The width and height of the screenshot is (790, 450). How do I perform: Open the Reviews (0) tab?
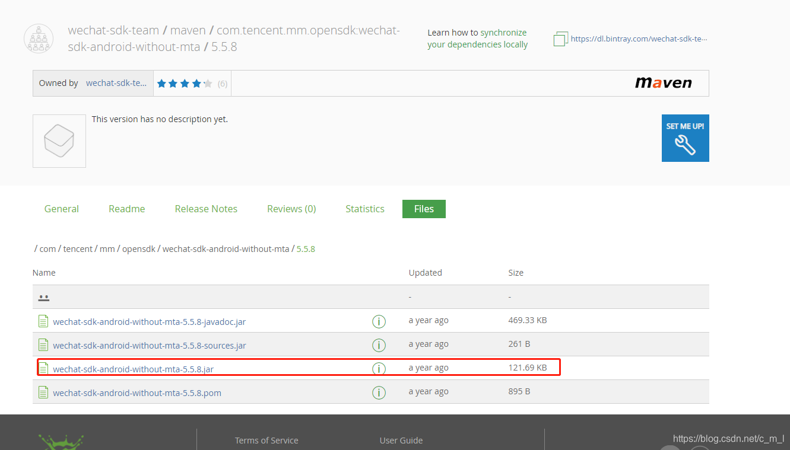click(291, 209)
